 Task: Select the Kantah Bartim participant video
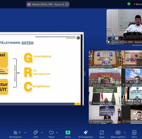(x=132, y=96)
